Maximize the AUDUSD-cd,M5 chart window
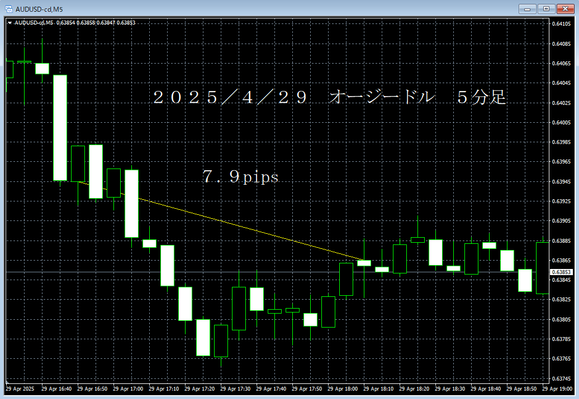This screenshot has width=579, height=399. pos(546,9)
